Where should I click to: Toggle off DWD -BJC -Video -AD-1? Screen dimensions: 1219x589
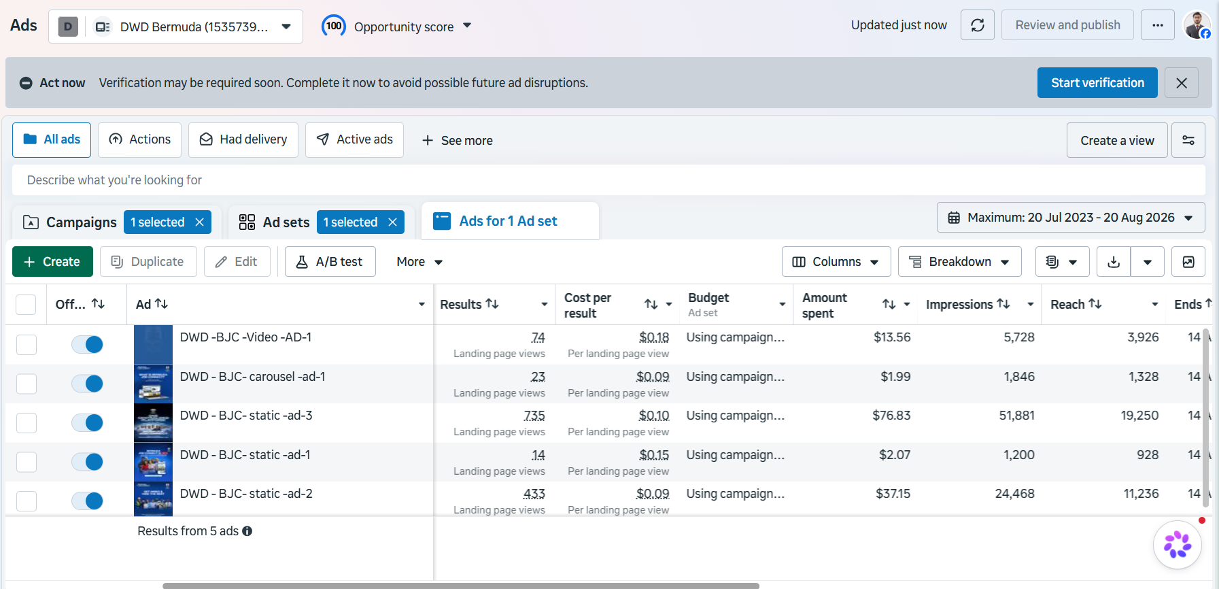[88, 345]
